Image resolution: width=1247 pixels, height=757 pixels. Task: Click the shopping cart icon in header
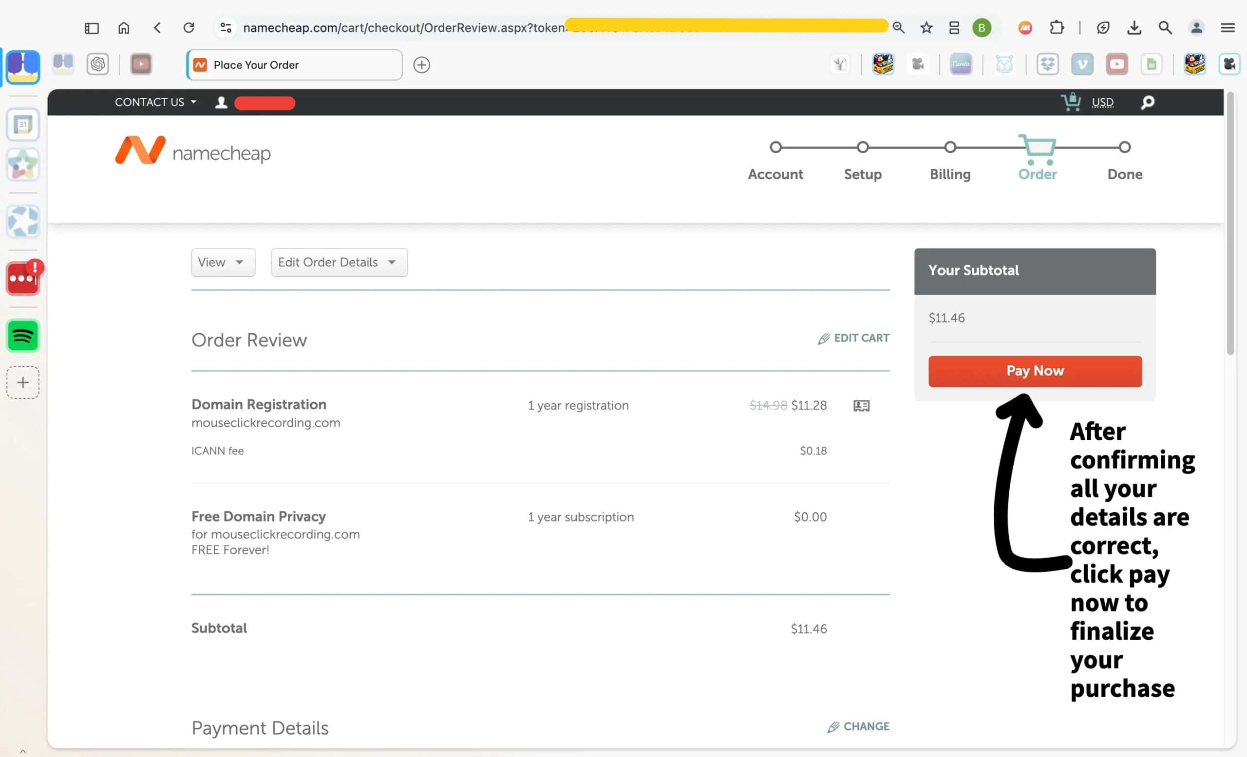(1070, 102)
